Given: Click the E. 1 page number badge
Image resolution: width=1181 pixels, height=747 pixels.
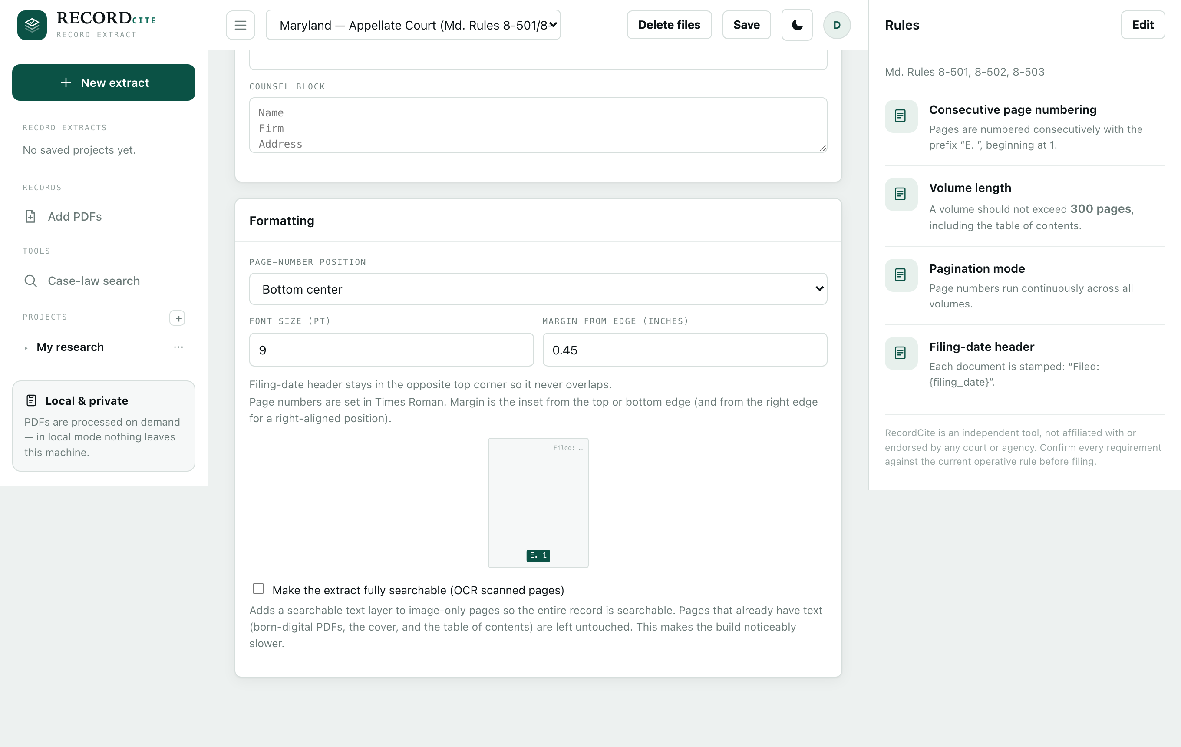Looking at the screenshot, I should (538, 555).
